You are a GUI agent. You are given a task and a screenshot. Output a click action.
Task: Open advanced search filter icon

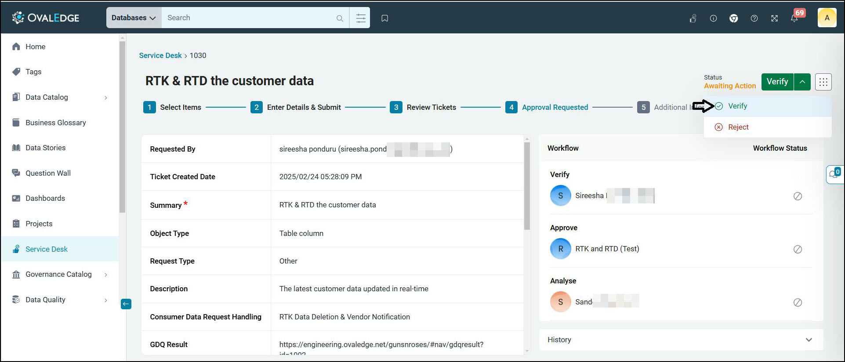click(360, 18)
